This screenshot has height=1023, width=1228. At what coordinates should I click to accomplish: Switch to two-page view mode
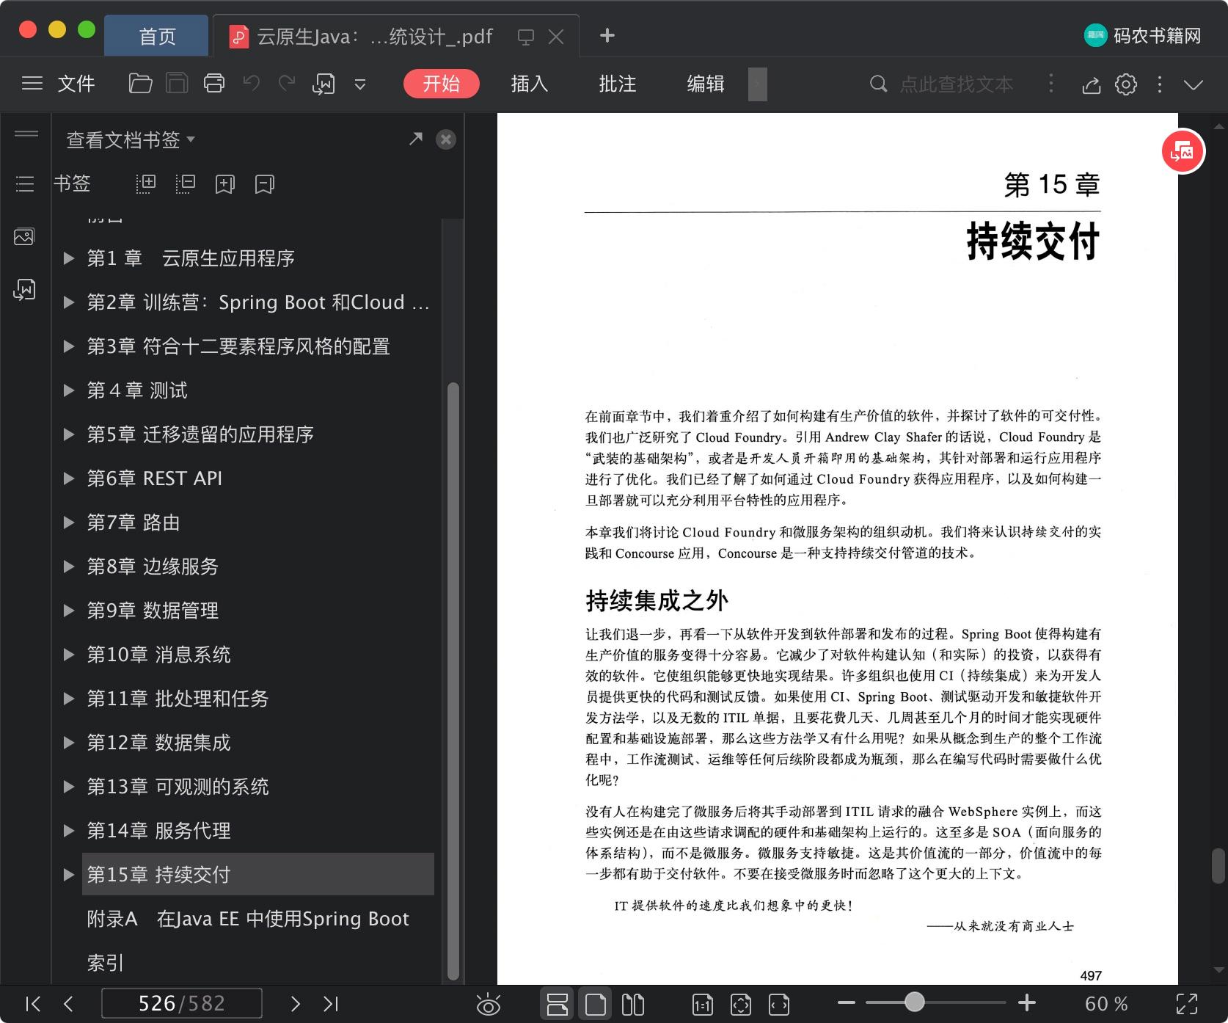[632, 1004]
